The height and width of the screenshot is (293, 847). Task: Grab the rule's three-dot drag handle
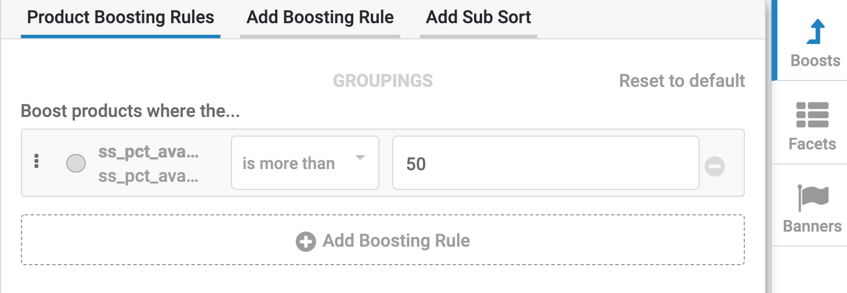(x=37, y=162)
